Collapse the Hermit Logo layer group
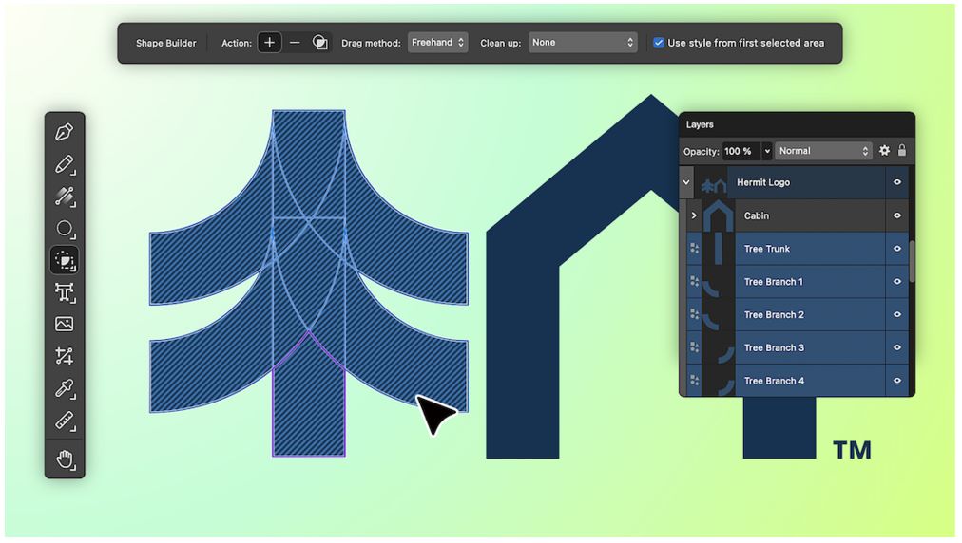 click(x=686, y=182)
